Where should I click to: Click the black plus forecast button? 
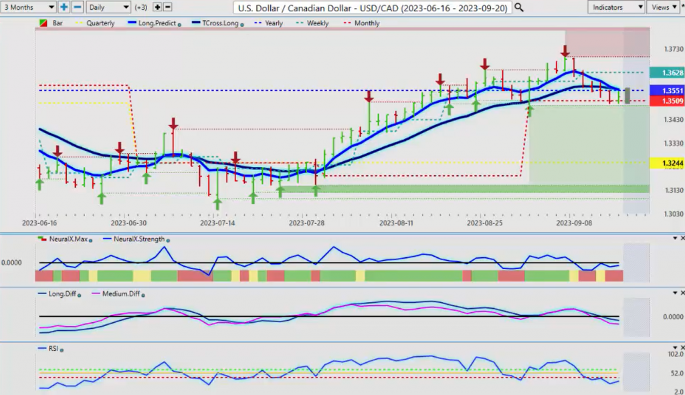tap(157, 7)
